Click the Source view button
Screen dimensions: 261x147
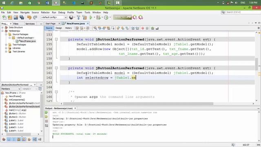[49, 28]
